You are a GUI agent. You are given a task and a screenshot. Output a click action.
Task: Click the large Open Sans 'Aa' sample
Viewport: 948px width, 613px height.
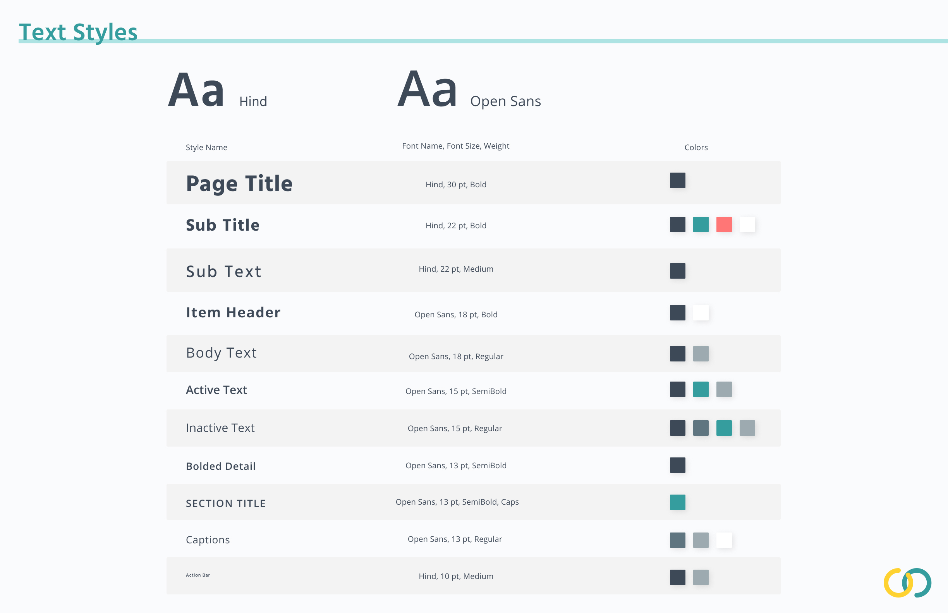pos(427,89)
